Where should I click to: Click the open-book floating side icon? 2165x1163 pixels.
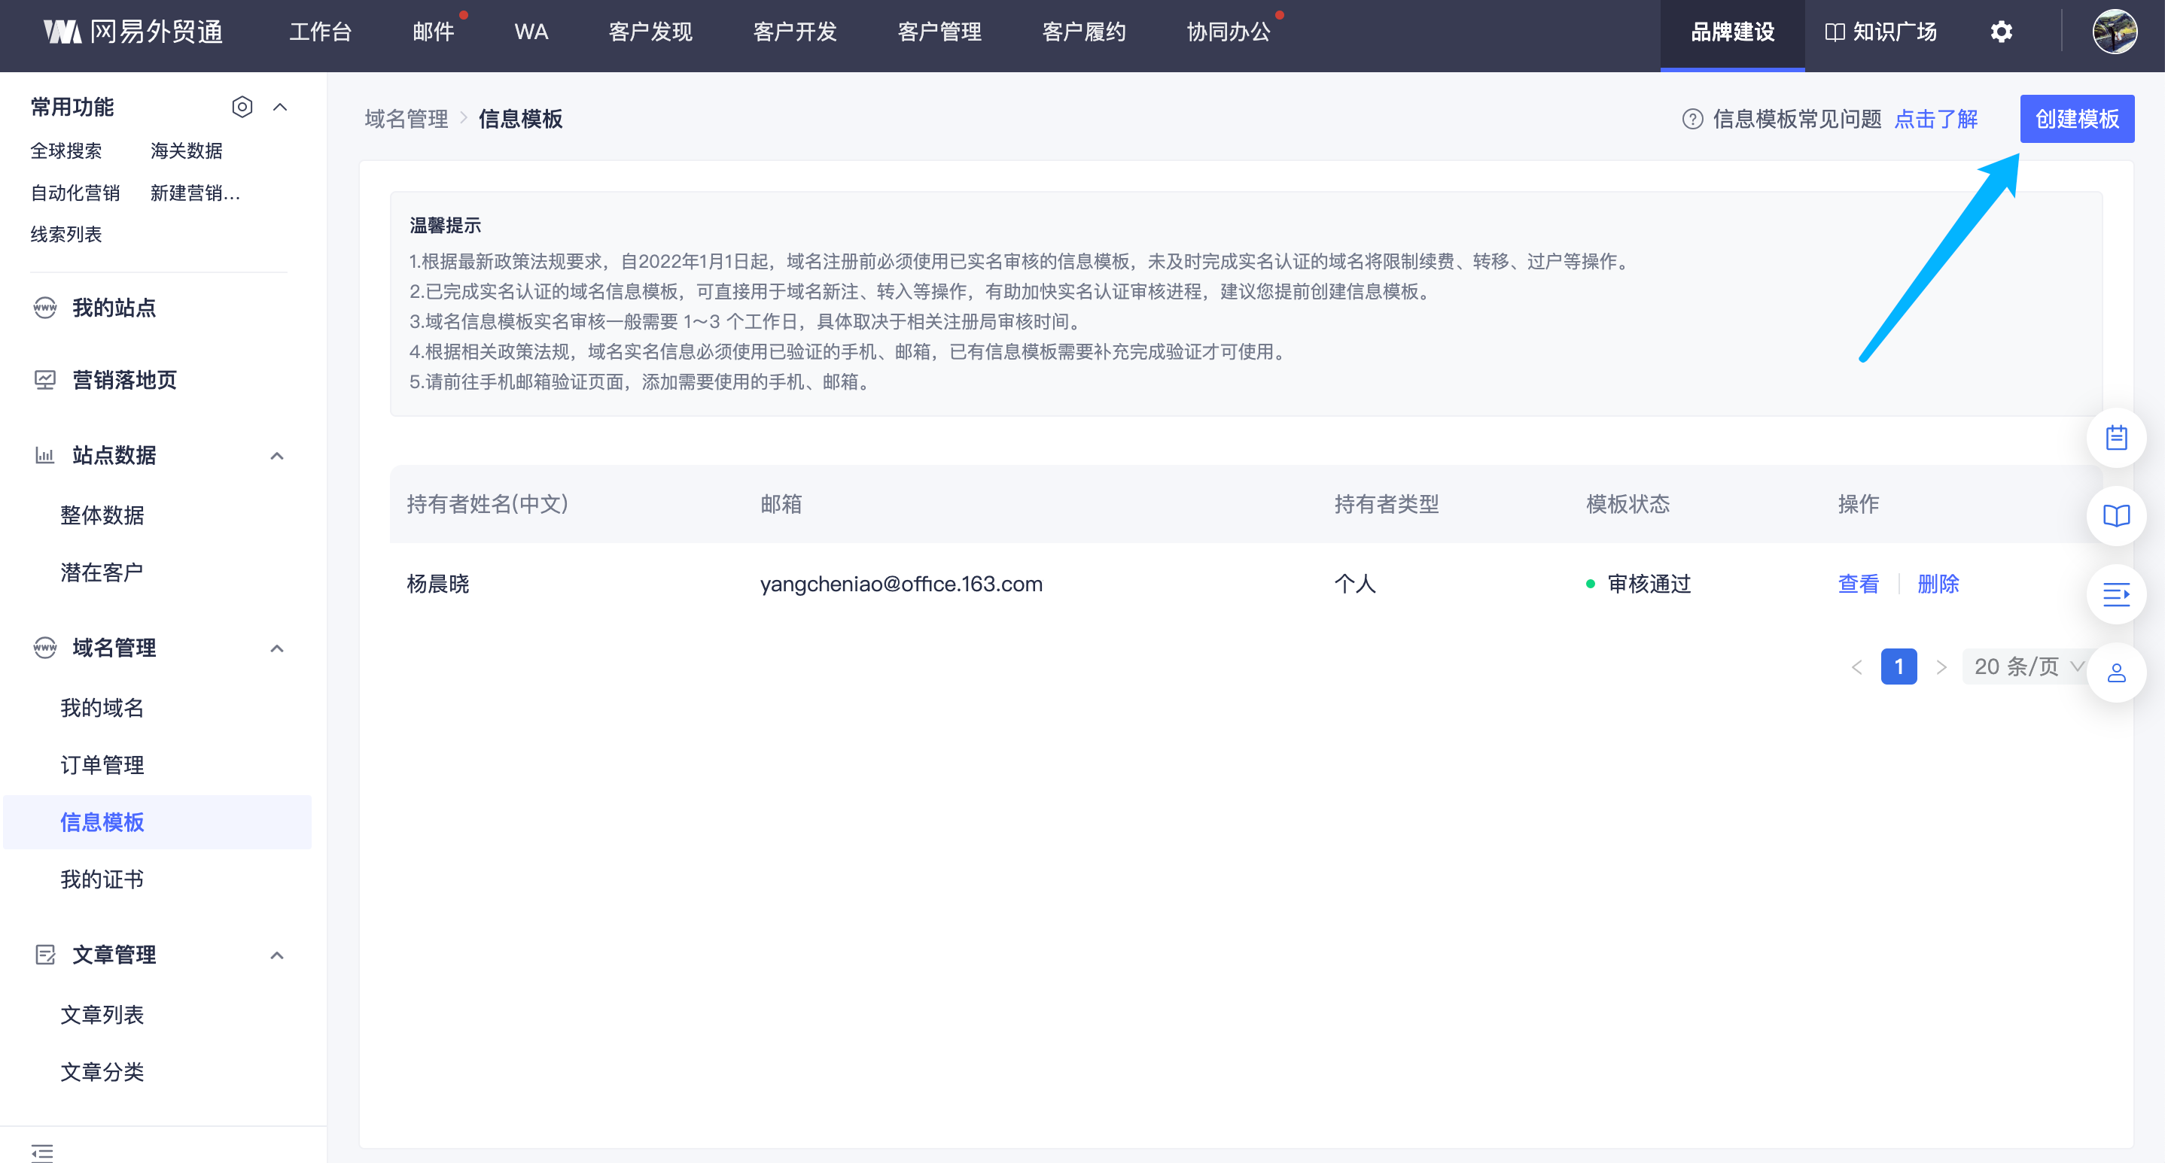pos(2115,515)
